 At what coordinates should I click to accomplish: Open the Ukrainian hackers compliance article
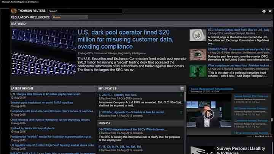click(x=239, y=65)
